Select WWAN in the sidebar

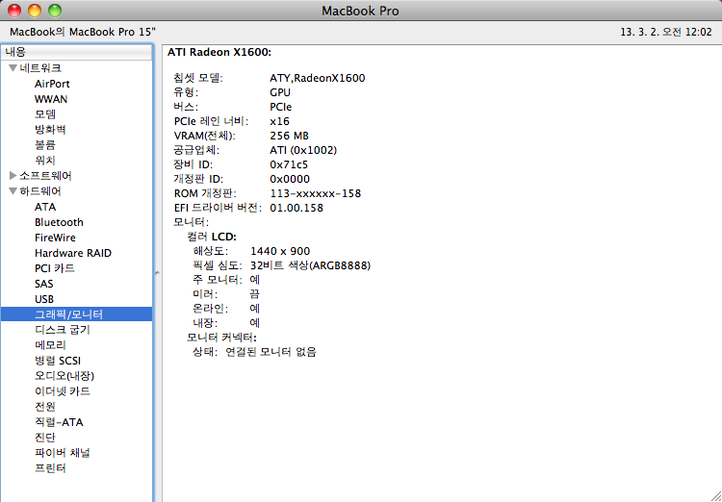[x=51, y=99]
